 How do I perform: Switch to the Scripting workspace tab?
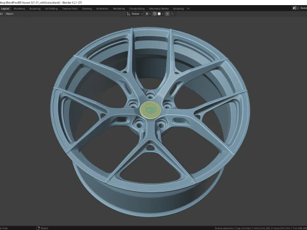(x=178, y=9)
